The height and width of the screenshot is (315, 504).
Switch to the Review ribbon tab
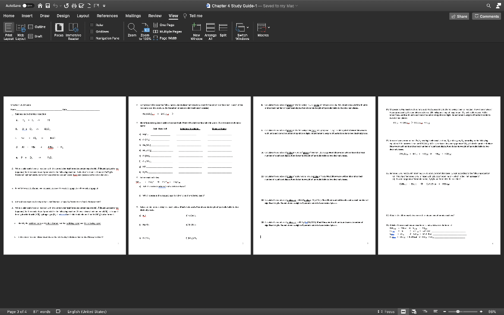[x=155, y=16]
